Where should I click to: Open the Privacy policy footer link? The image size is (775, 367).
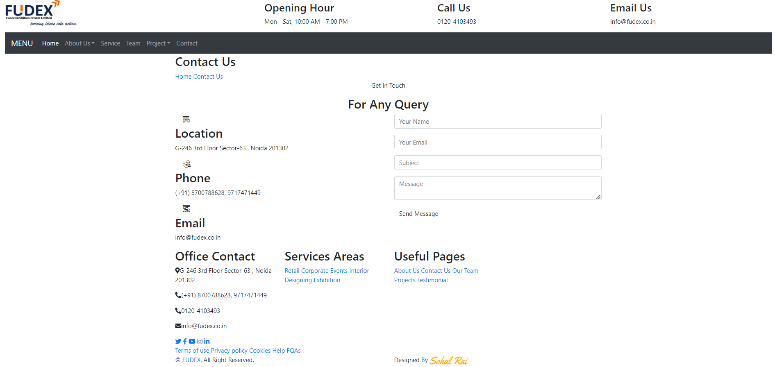pos(229,351)
